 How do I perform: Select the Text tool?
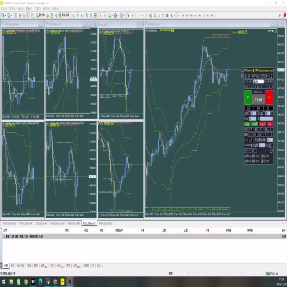click(x=159, y=16)
